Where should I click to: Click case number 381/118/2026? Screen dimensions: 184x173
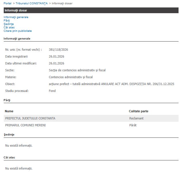58,50
